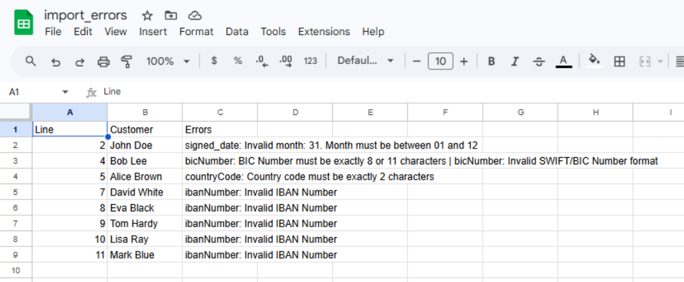This screenshot has width=684, height=282.
Task: Select the Lisa Ray cell
Action: 145,239
